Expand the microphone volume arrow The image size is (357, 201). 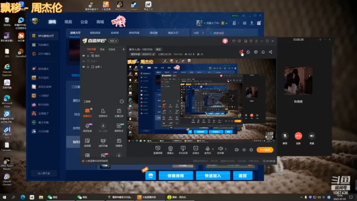click(x=213, y=149)
